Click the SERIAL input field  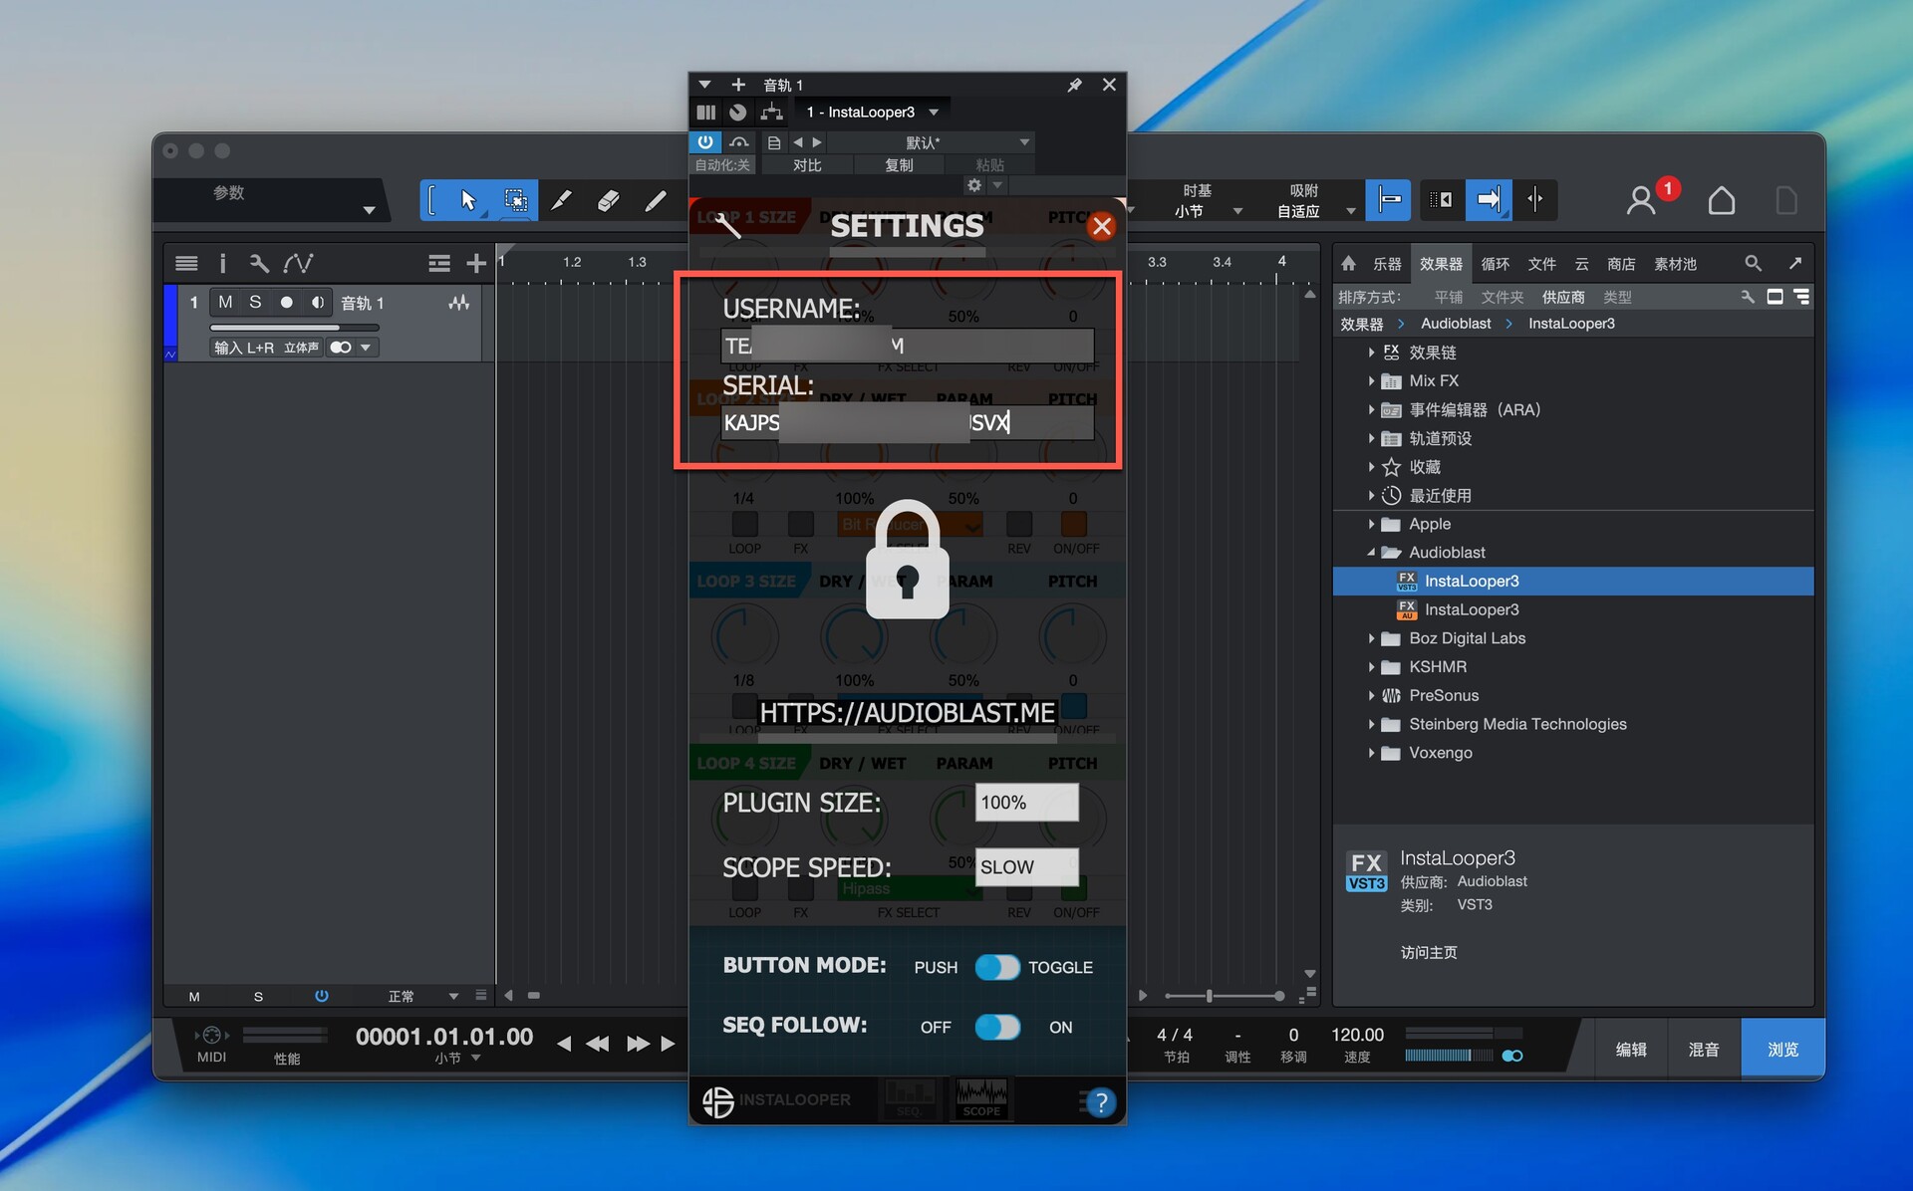coord(907,422)
